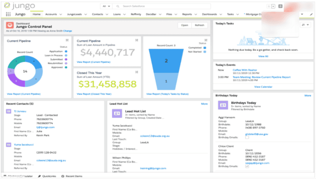The width and height of the screenshot is (316, 179).
Task: Click TJ Juneau contact avatar icon
Action: tap(9, 111)
